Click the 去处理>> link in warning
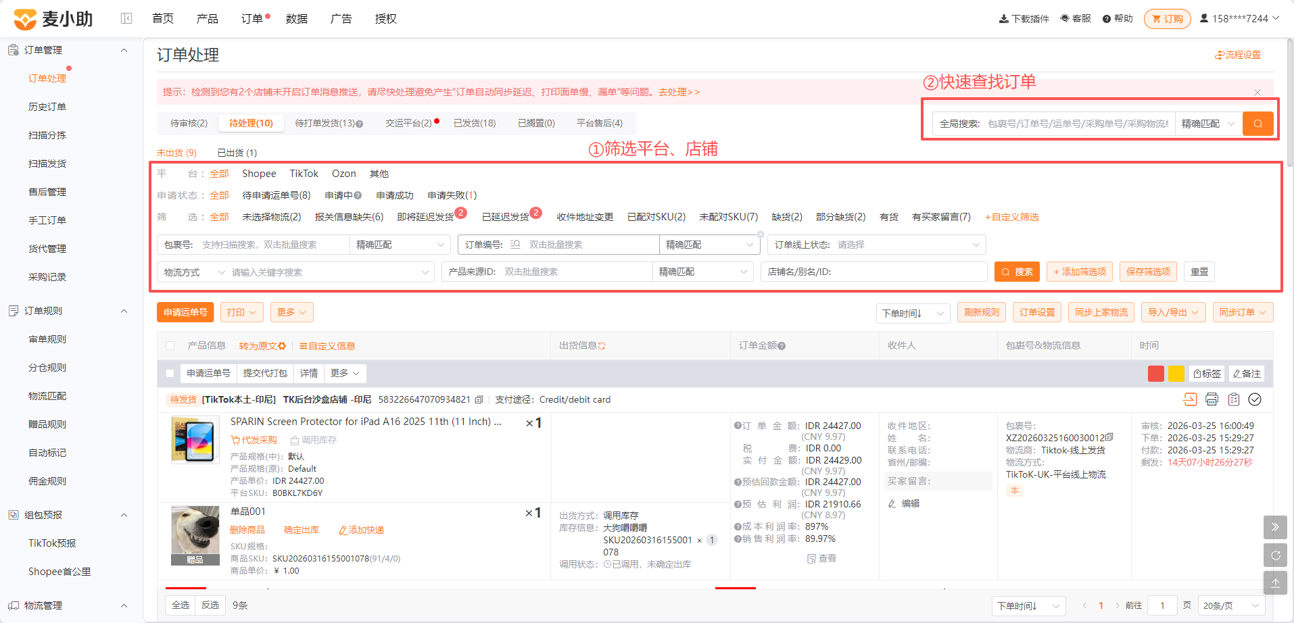1294x623 pixels. pos(679,92)
